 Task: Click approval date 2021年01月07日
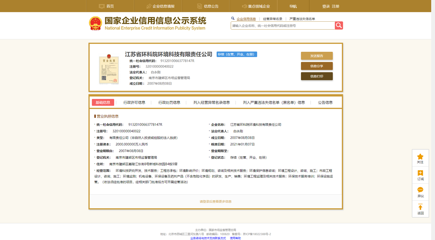pyautogui.click(x=243, y=144)
